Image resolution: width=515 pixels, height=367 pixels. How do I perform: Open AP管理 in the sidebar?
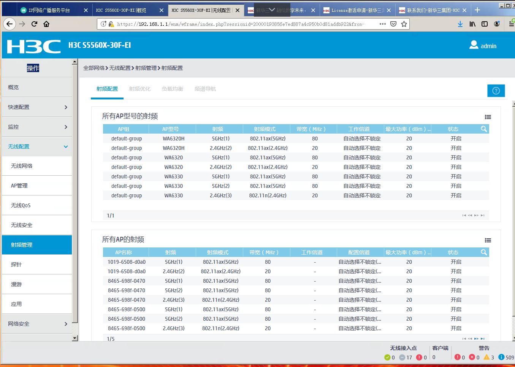[19, 186]
